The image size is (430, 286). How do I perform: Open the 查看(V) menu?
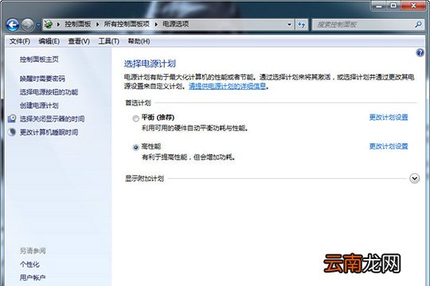(x=79, y=41)
